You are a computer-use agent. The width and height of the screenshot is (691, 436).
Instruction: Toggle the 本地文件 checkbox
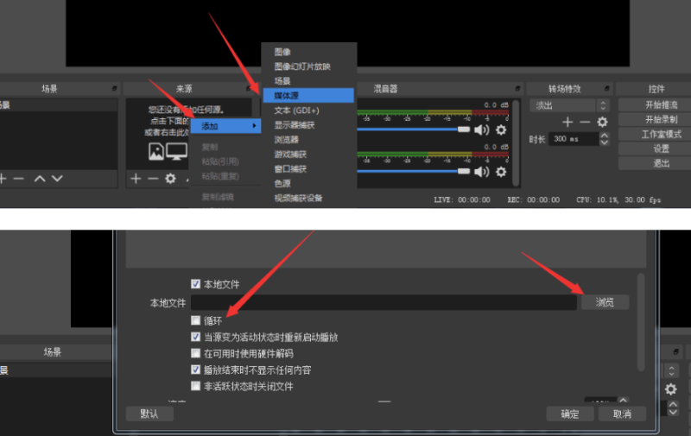tap(196, 284)
